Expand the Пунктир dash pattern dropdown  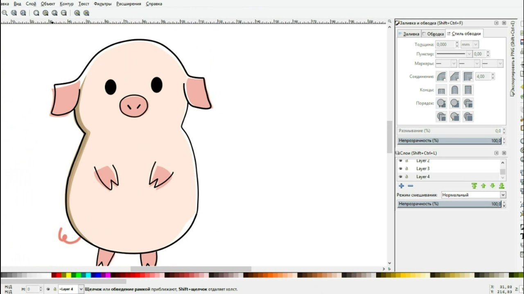[x=454, y=54]
